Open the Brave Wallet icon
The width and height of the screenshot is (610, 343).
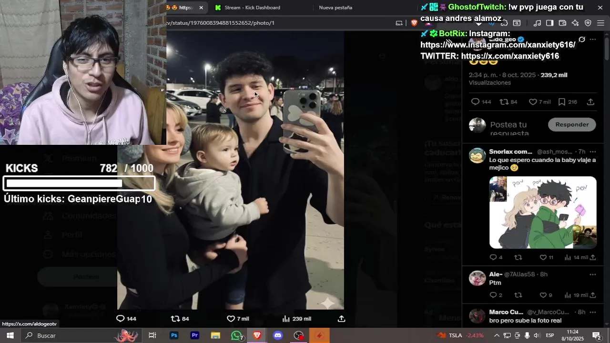(562, 23)
